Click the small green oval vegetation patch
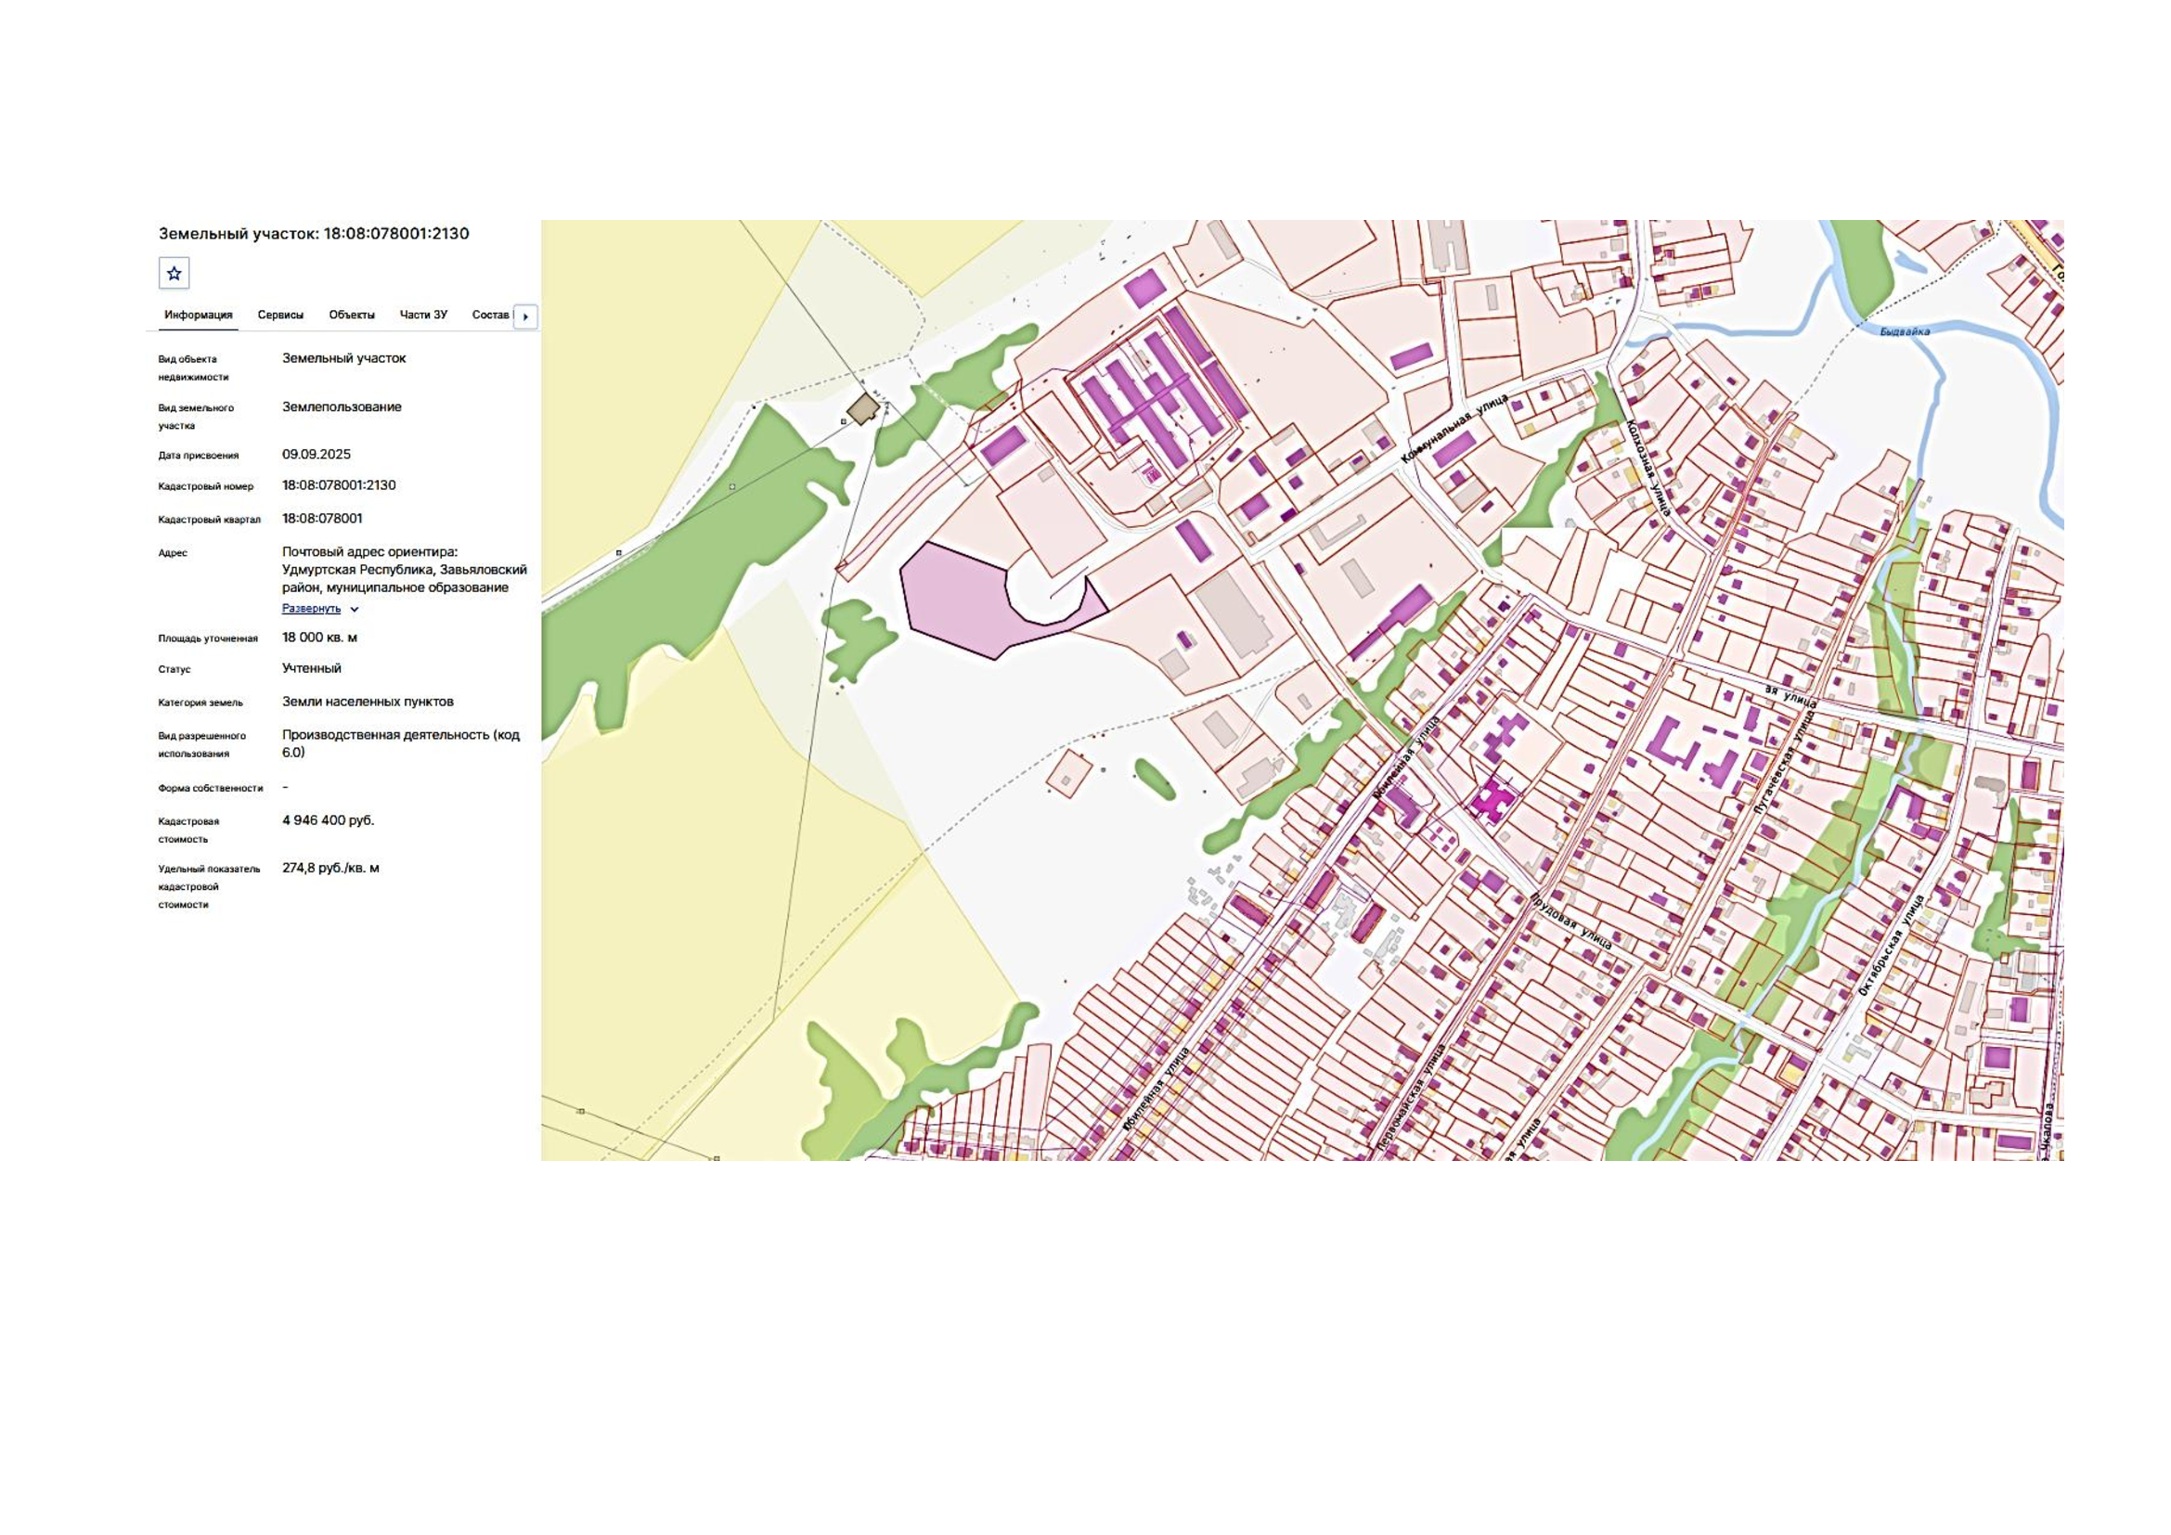This screenshot has height=1535, width=2171. click(x=1155, y=778)
